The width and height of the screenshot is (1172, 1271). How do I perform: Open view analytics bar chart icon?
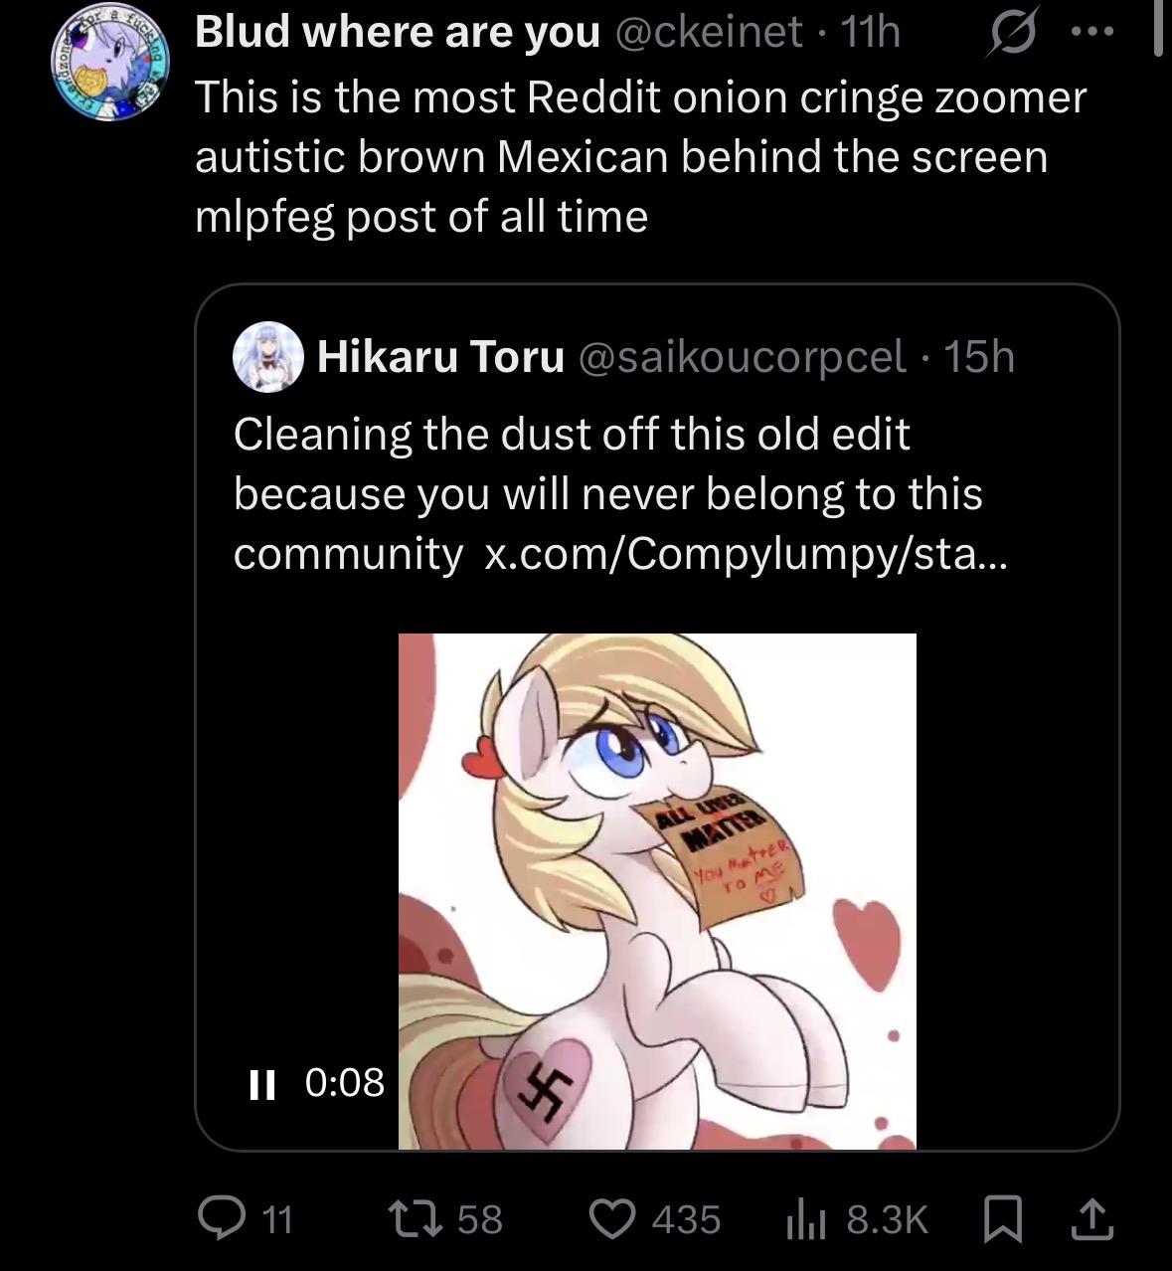800,1218
